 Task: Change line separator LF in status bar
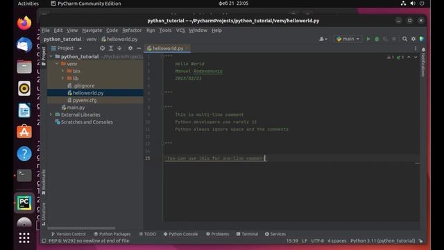[x=305, y=241]
